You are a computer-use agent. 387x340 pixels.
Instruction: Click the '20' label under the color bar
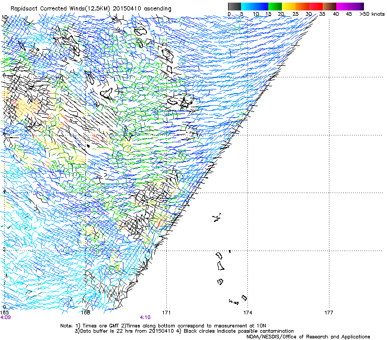pyautogui.click(x=281, y=14)
